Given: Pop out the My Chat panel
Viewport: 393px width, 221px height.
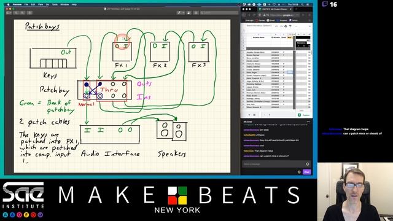Looking at the screenshot, I should tap(308, 122).
